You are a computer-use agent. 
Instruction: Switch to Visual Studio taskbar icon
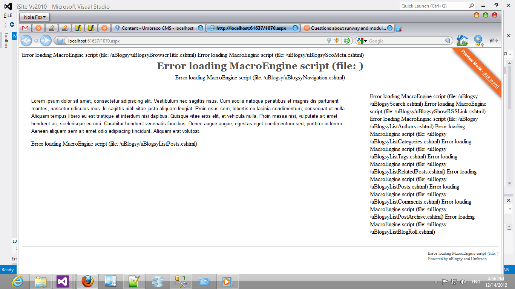click(63, 281)
